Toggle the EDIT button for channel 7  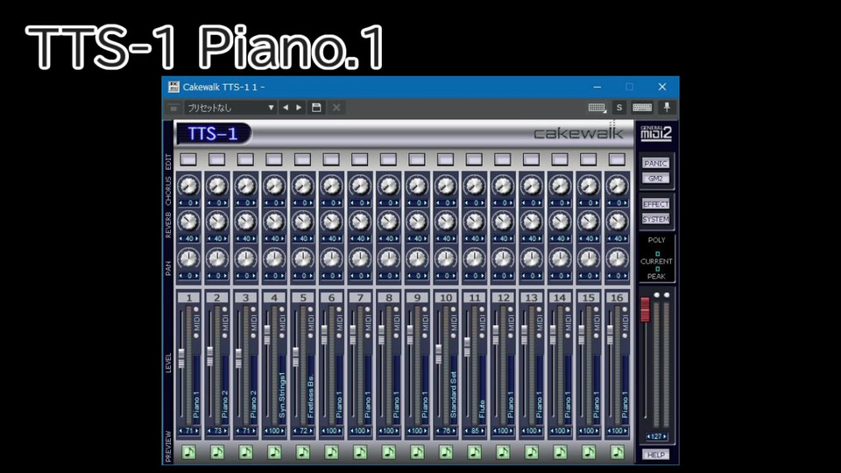click(x=359, y=159)
